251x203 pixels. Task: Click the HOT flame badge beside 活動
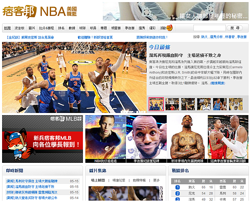169,28
